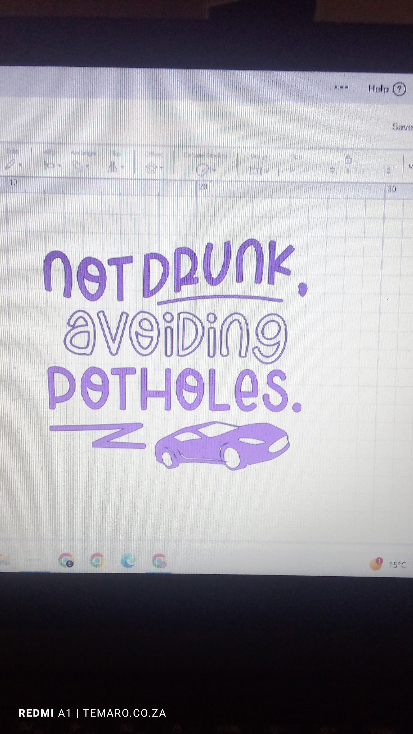
Task: Open the Chrome icon right of Edge
Action: click(x=159, y=561)
